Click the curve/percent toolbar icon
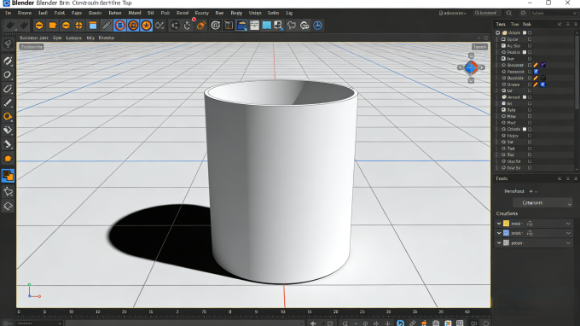The width and height of the screenshot is (580, 326). (159, 25)
